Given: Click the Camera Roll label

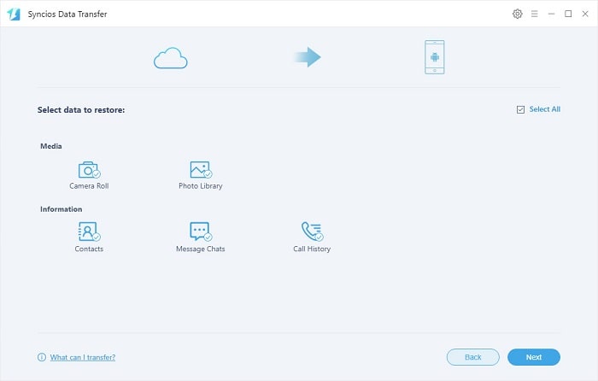Looking at the screenshot, I should coord(89,185).
